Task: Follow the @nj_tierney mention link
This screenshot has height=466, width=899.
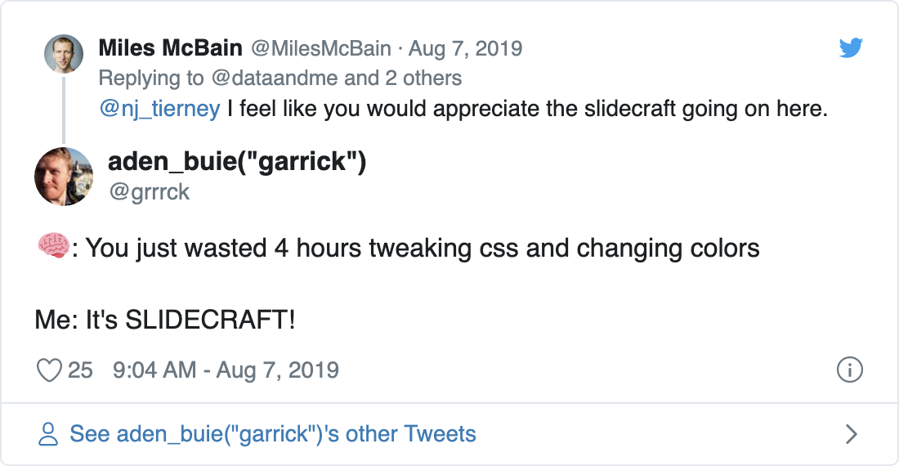Action: 159,109
